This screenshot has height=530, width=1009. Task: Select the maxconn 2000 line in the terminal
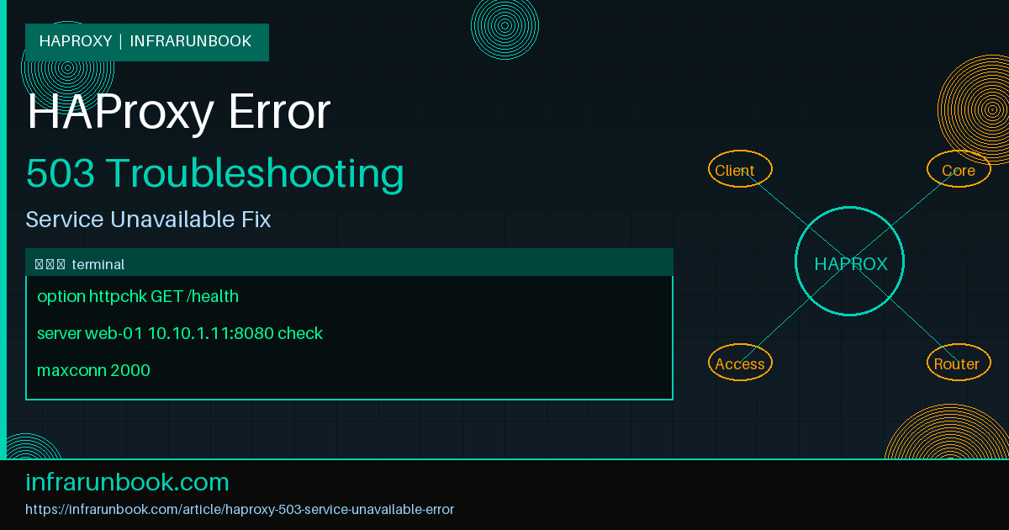(x=93, y=370)
